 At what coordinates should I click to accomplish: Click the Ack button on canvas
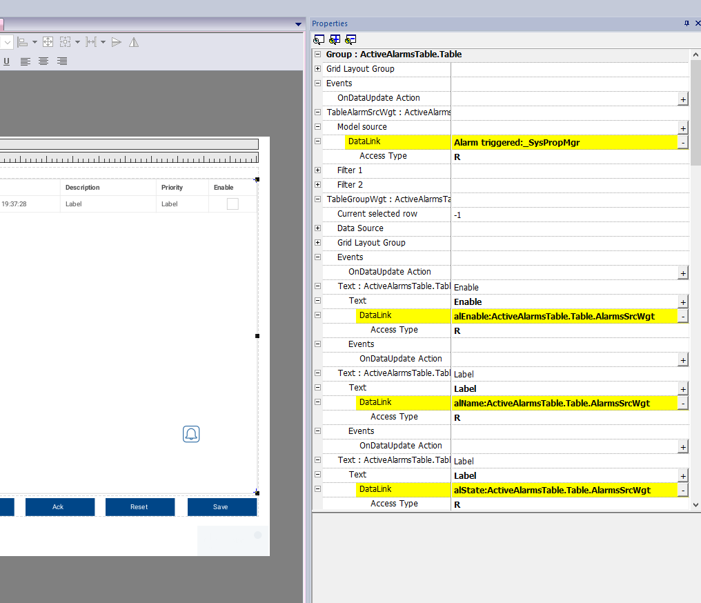[x=60, y=507]
